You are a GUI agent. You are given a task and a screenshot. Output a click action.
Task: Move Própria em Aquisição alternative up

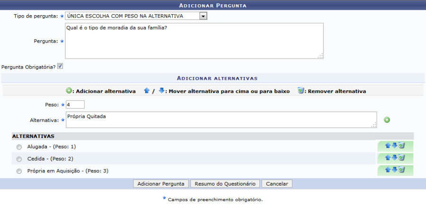pyautogui.click(x=388, y=171)
